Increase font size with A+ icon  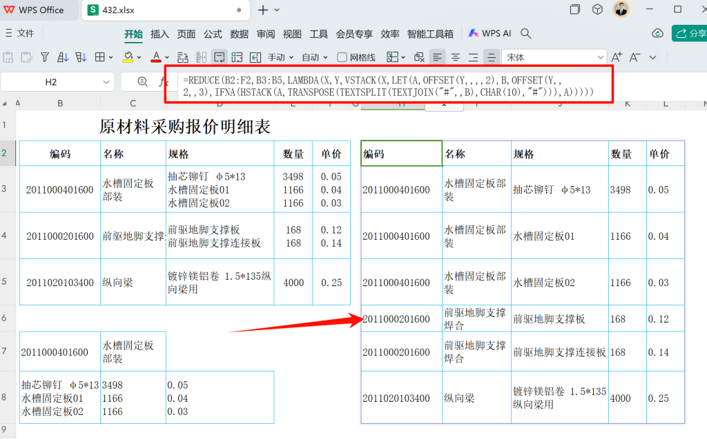617,57
